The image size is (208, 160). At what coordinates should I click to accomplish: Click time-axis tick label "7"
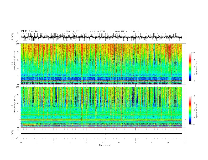pos(136,142)
